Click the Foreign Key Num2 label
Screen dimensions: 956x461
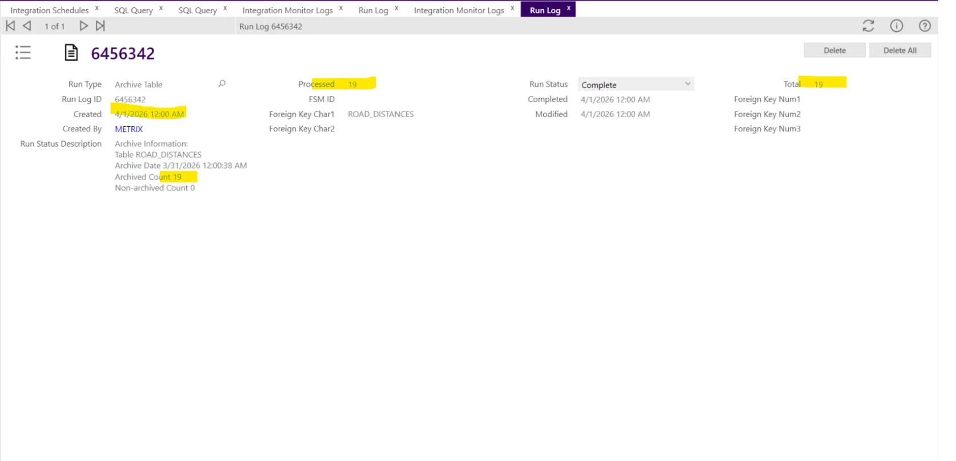(x=767, y=114)
